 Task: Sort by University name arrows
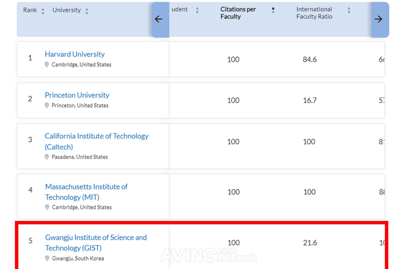87,11
